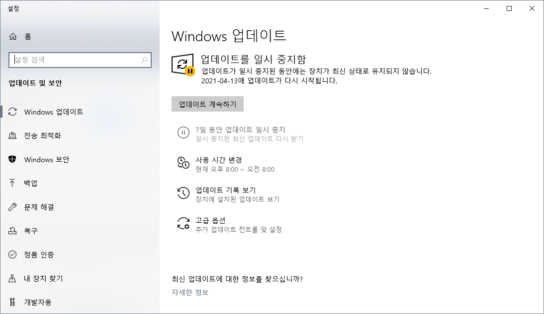Viewport: 544px width, 314px height.
Task: Open 홈 label in sidebar
Action: coord(28,36)
